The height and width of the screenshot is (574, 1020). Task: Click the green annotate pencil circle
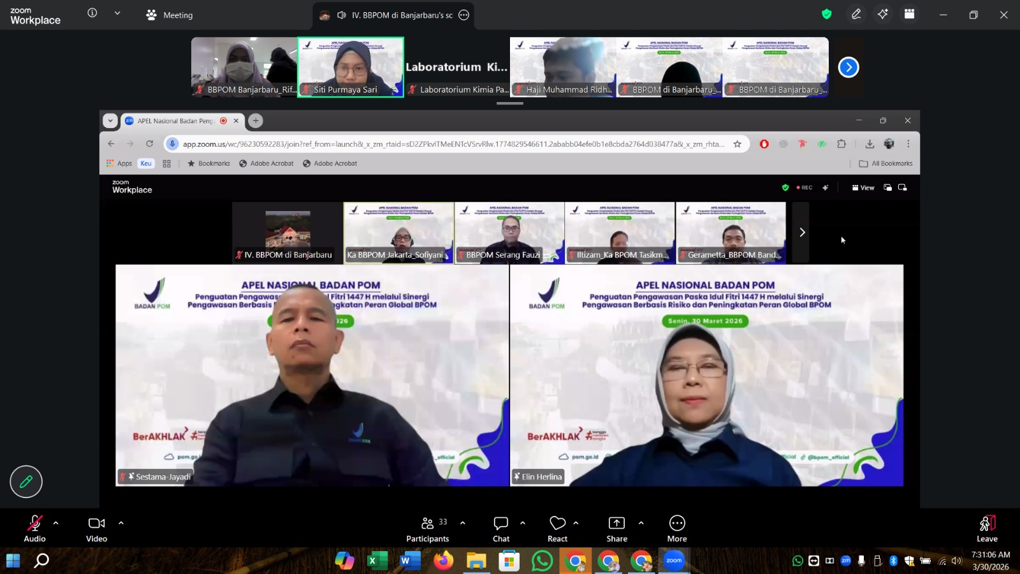[x=26, y=482]
